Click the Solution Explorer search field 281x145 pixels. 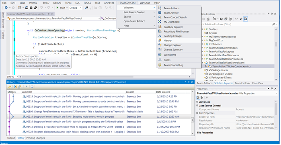(x=236, y=24)
